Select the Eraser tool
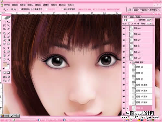Screen dimensions: 162x122 4,40
